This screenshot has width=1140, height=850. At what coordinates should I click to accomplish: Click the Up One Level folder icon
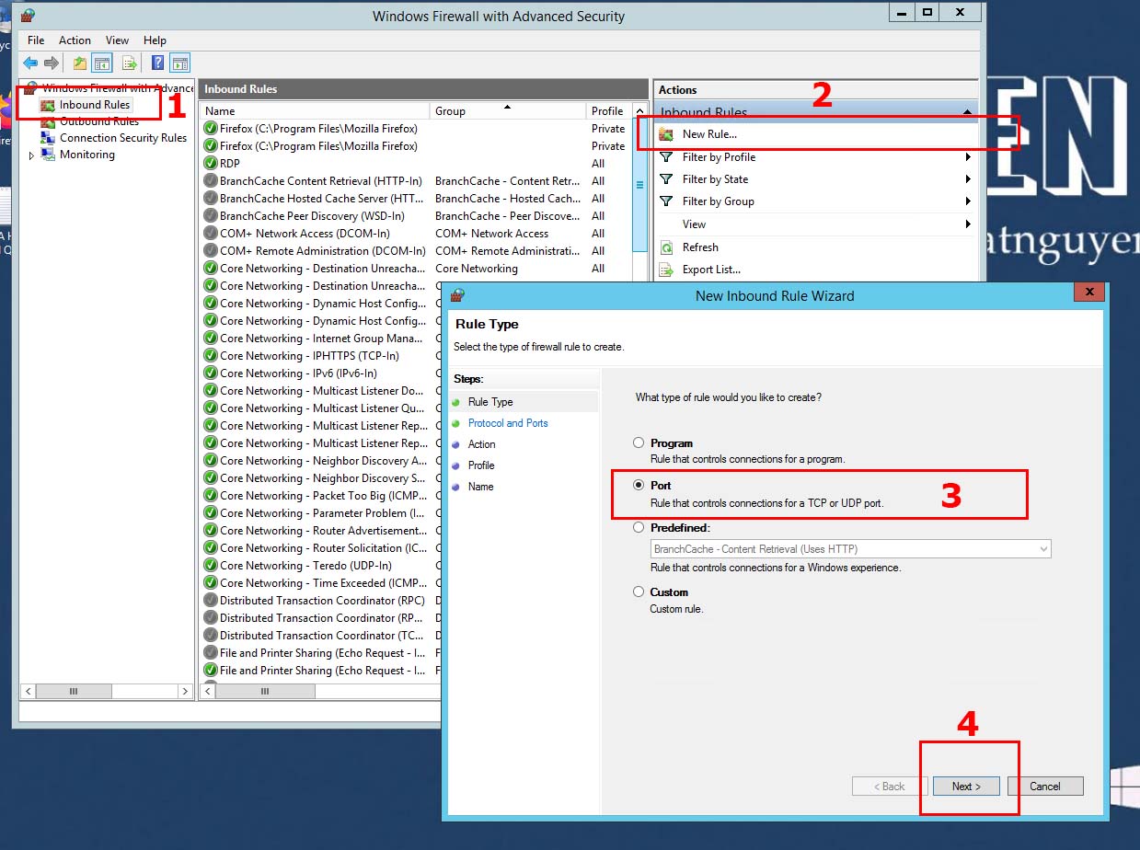tap(80, 63)
